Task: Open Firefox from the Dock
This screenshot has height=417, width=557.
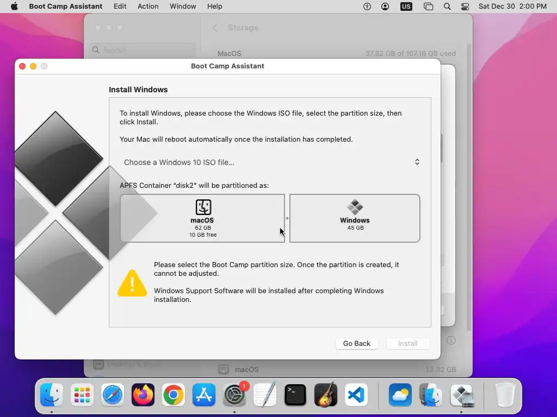Action: [143, 395]
